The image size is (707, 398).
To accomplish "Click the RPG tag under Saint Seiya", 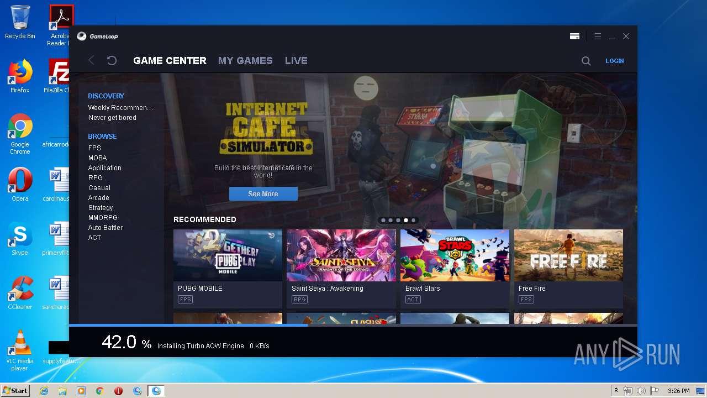I will tap(299, 300).
